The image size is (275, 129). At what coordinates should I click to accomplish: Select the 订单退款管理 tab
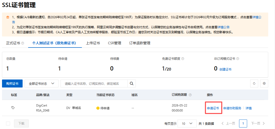[140, 43]
